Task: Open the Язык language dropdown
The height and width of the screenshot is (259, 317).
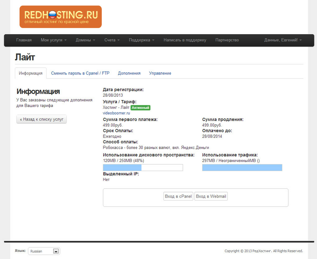Action: 44,251
